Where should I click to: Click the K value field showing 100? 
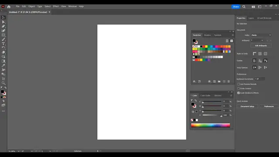tap(226, 115)
